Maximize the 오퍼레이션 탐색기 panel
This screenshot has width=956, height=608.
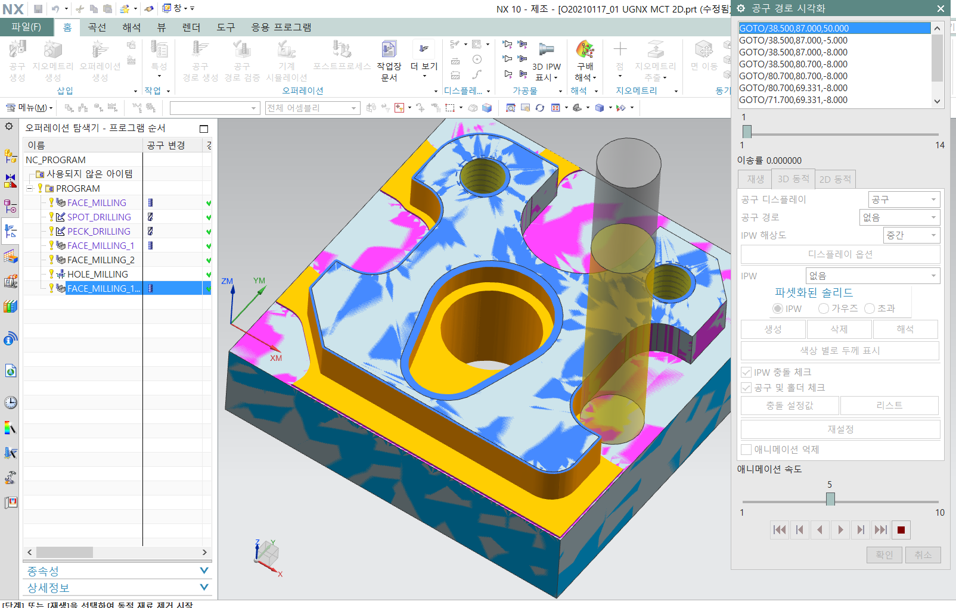point(204,129)
